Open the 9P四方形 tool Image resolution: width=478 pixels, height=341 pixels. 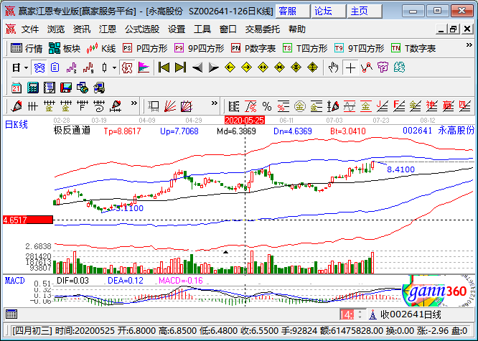click(x=200, y=48)
